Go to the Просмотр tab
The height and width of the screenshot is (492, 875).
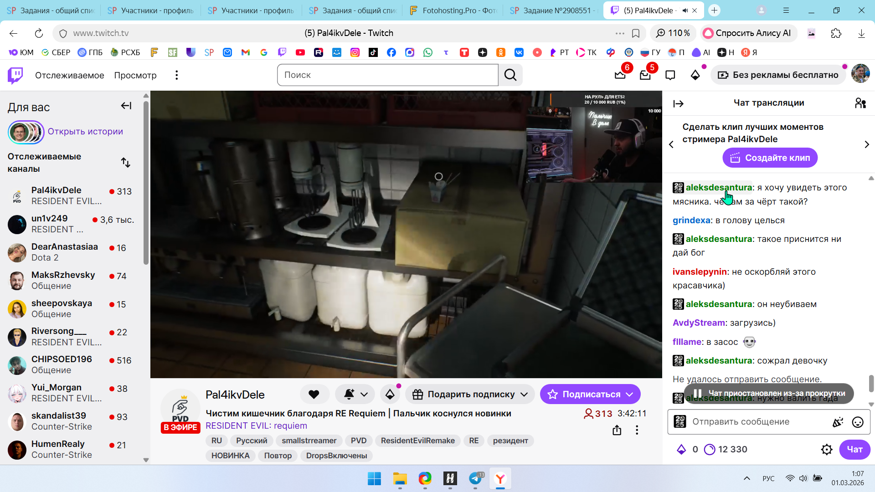tap(135, 75)
